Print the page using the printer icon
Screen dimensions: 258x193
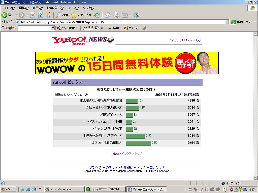pos(117,15)
